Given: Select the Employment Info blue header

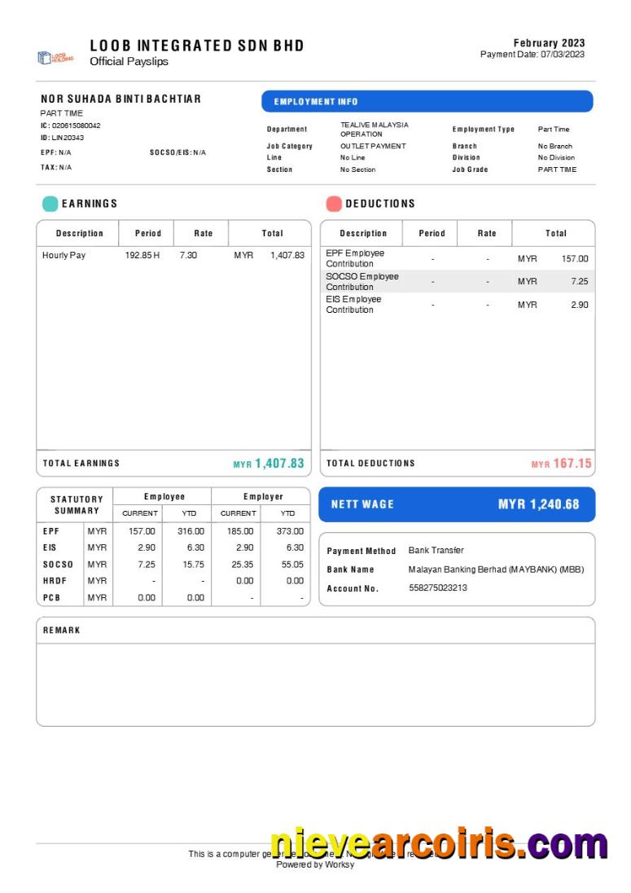Looking at the screenshot, I should click(427, 102).
